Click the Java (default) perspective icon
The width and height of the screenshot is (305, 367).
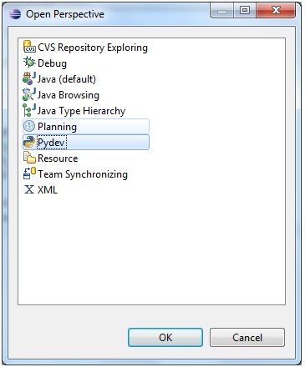click(29, 78)
